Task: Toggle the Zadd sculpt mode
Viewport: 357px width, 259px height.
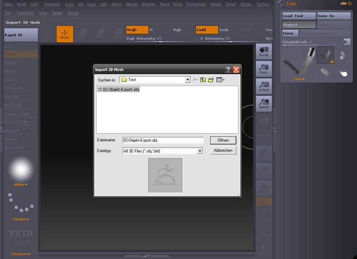Action: [x=206, y=30]
